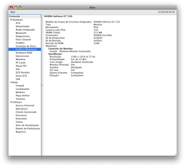
Task: Select the highlighted Gráficos/Monitores row
Action: tap(25, 49)
